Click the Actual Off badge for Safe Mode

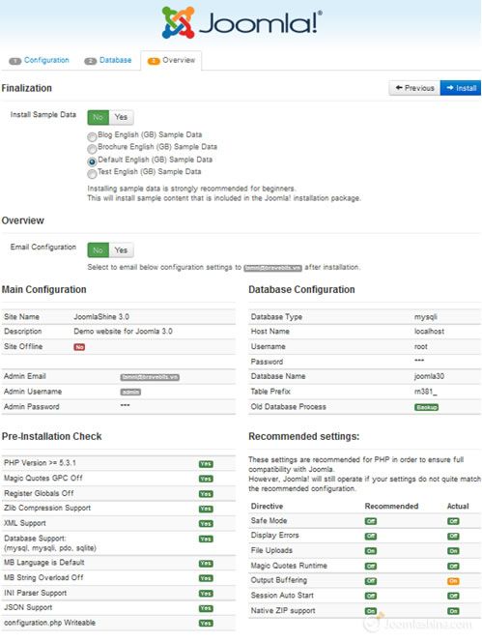[453, 521]
